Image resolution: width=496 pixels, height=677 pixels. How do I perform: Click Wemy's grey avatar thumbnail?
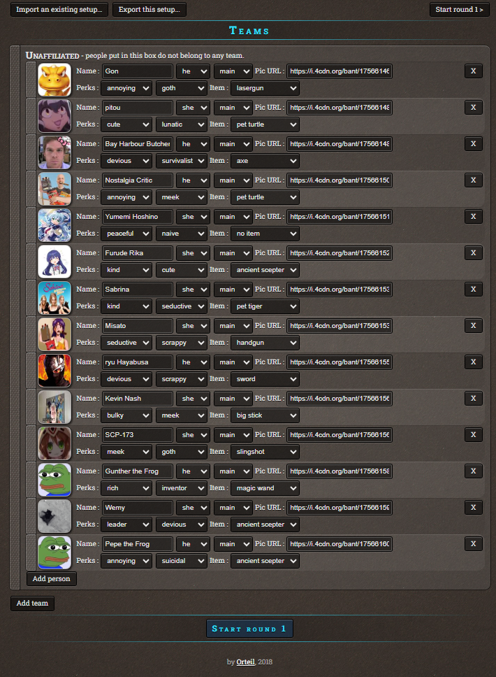pyautogui.click(x=54, y=516)
